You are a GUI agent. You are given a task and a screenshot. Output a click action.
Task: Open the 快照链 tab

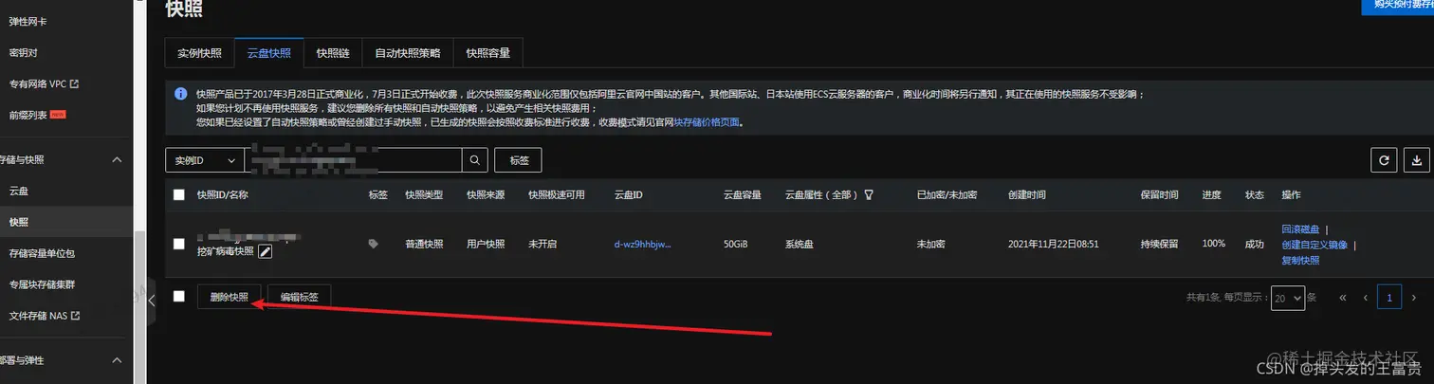coord(333,53)
